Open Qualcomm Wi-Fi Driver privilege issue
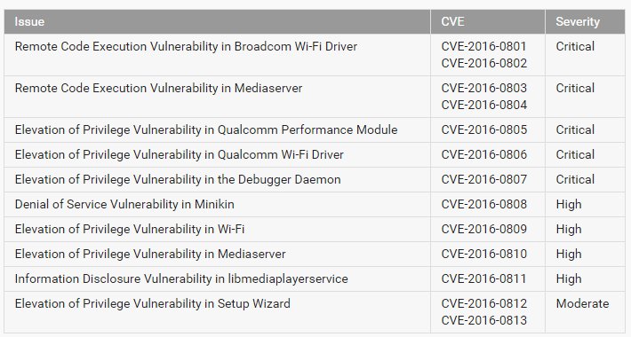Screen dimensions: 631x337 (x=179, y=155)
